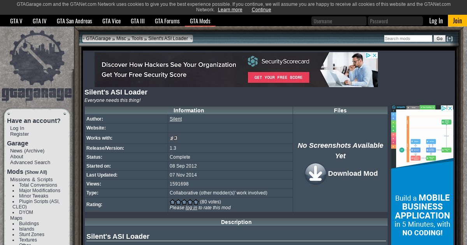
Task: Open the news (Archive) link
Action: [x=34, y=151]
